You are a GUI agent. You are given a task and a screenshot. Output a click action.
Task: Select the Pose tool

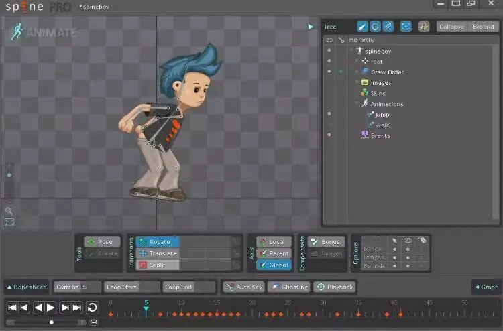102,241
